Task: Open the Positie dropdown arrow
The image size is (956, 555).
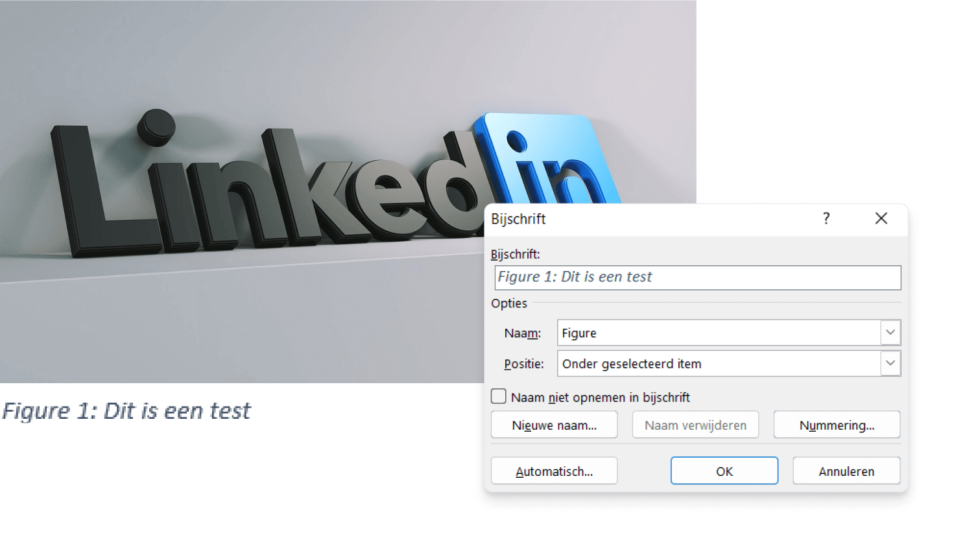Action: point(890,364)
